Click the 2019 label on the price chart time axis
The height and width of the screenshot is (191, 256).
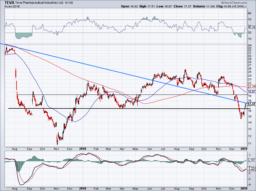[x=244, y=149]
